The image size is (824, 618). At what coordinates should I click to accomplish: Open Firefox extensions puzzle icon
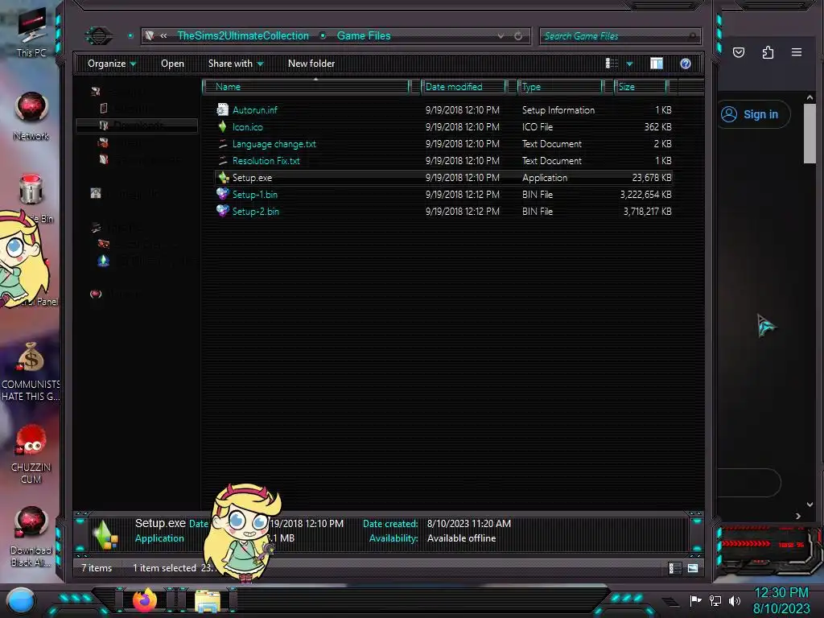pos(768,52)
